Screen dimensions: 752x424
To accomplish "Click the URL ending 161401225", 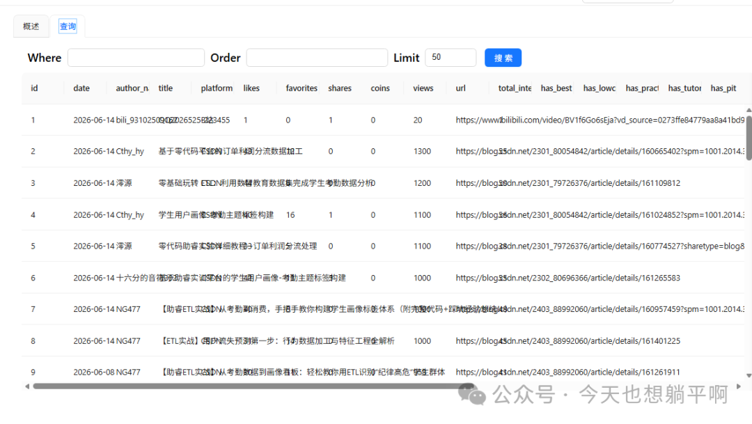I will point(568,341).
